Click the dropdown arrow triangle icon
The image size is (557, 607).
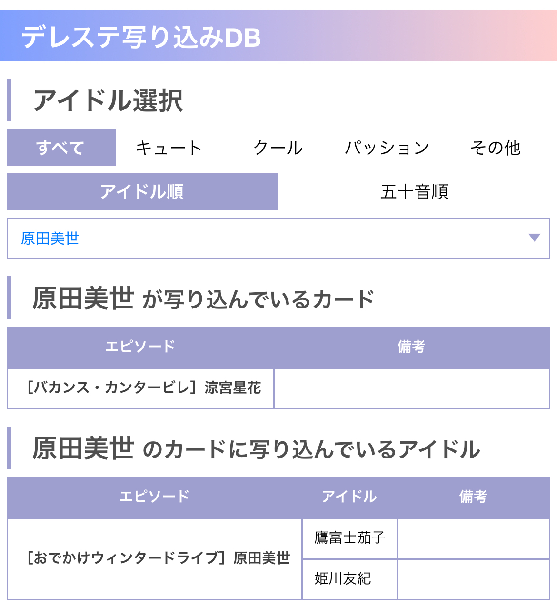535,238
